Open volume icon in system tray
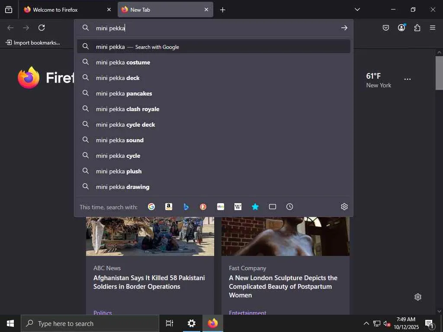Image resolution: width=443 pixels, height=332 pixels. tap(386, 323)
